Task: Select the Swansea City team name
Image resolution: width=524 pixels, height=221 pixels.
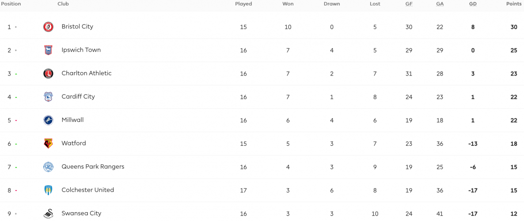Action: [x=81, y=213]
